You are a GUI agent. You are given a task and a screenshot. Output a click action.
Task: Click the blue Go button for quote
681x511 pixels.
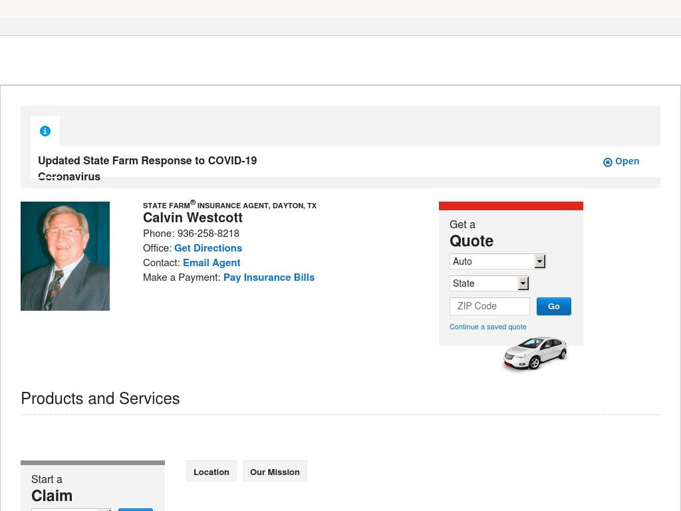click(554, 306)
